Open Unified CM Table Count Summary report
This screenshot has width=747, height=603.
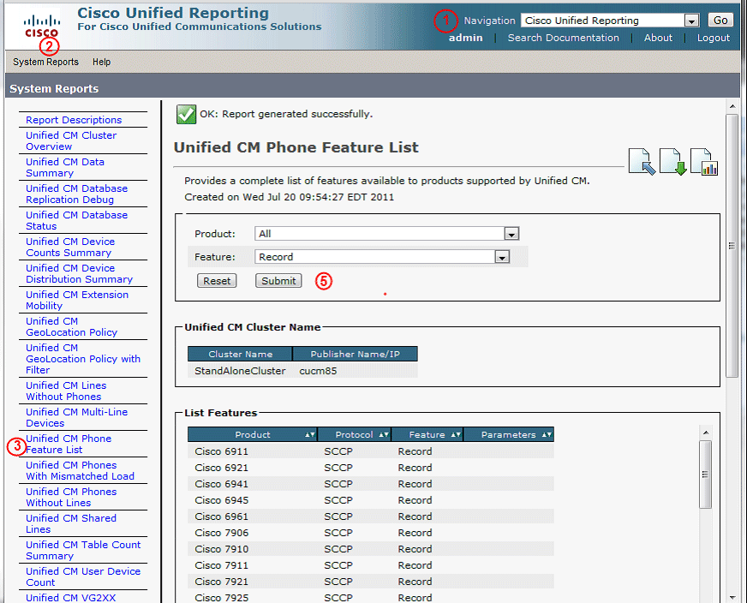pyautogui.click(x=83, y=550)
